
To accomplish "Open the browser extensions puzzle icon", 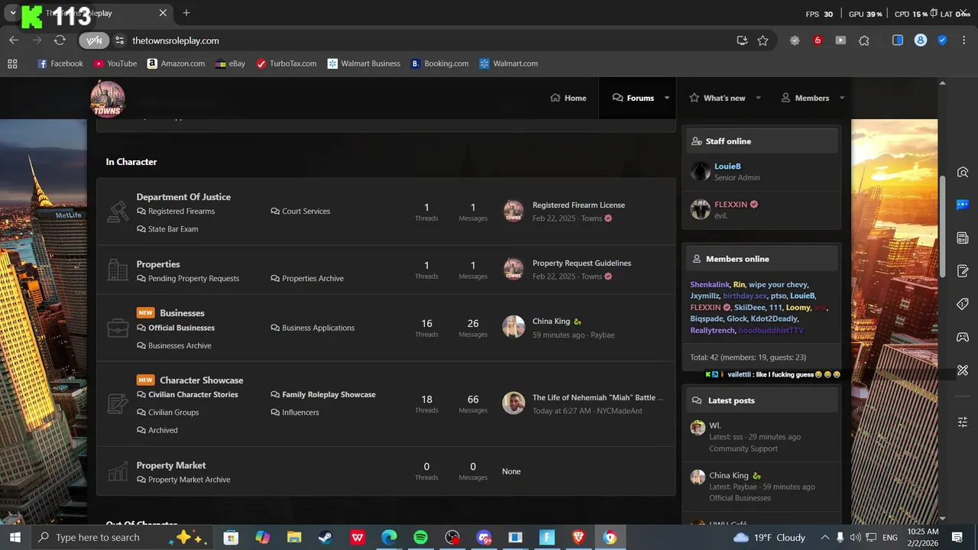I will (x=864, y=40).
